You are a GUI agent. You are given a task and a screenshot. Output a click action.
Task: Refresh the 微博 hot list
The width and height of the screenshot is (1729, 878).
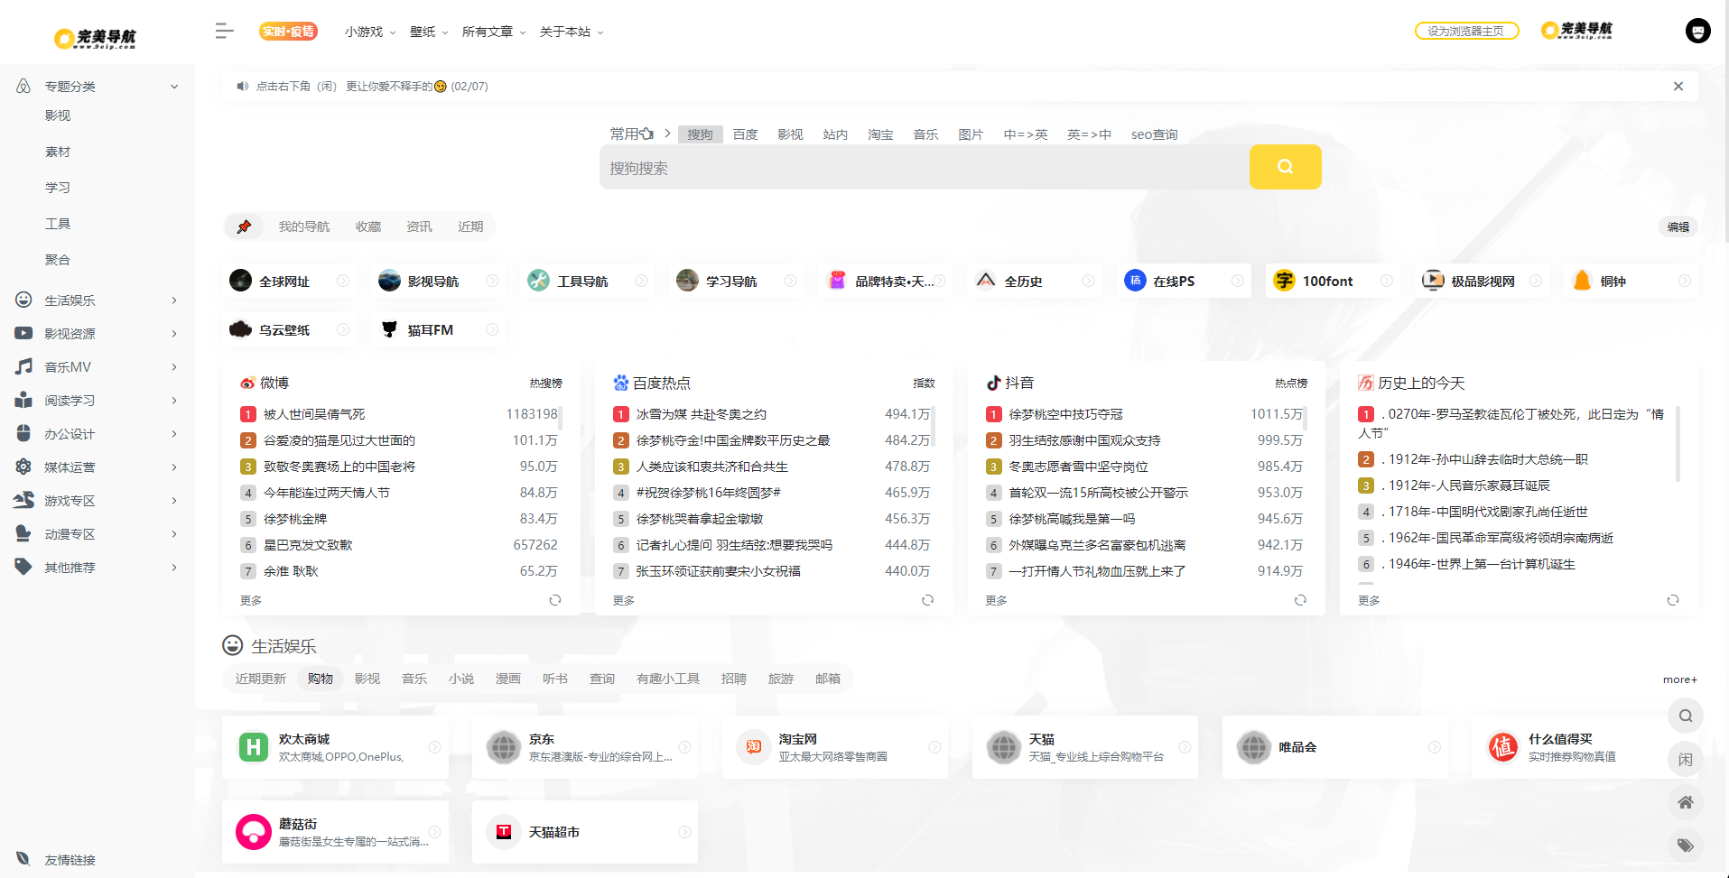pyautogui.click(x=555, y=600)
